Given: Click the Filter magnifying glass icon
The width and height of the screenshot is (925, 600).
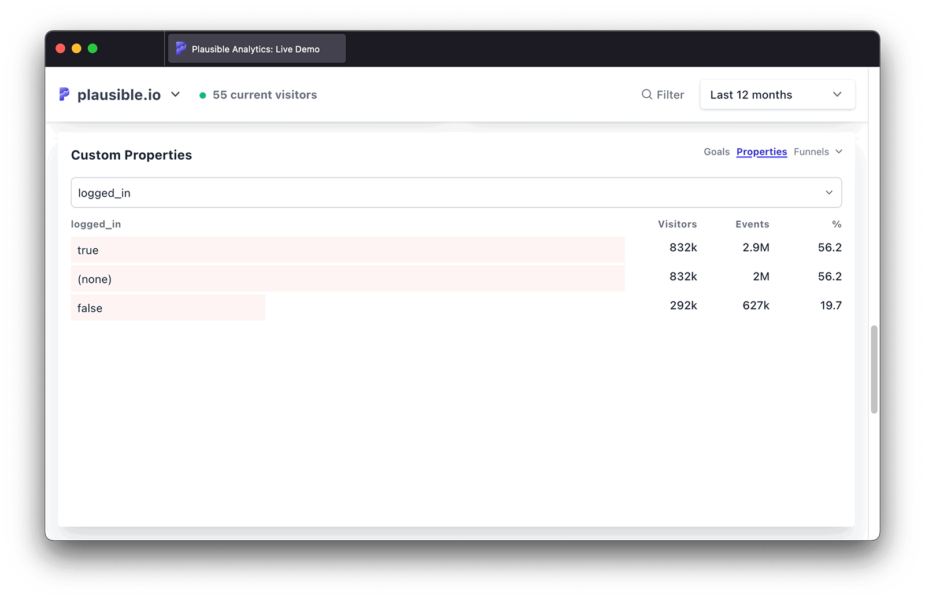Looking at the screenshot, I should coord(647,94).
